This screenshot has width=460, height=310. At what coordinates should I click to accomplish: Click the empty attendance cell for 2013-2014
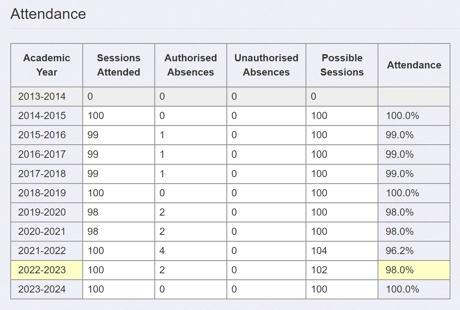414,97
